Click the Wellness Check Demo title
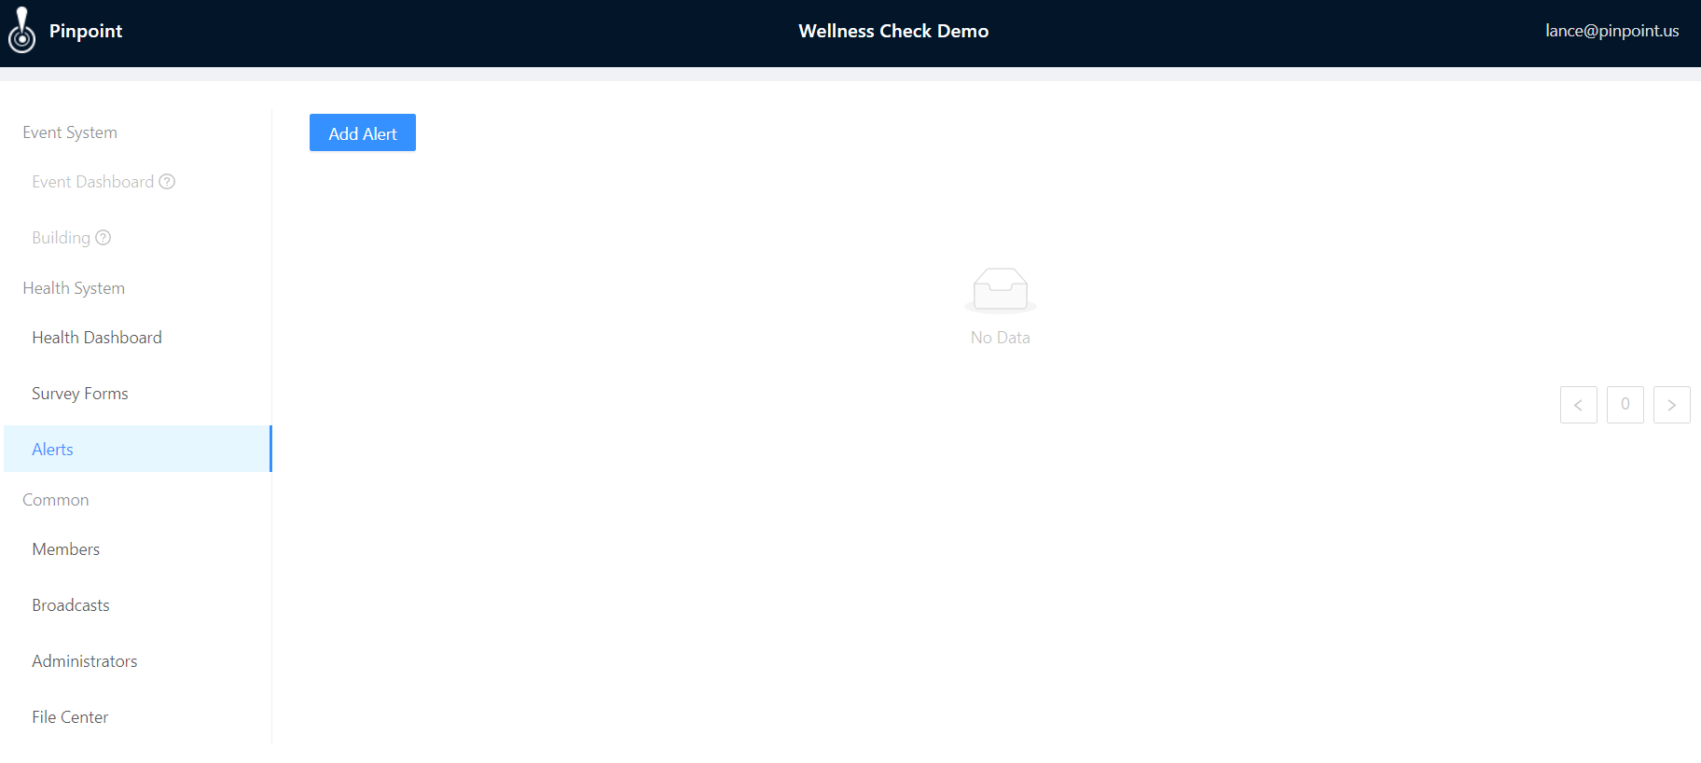 pyautogui.click(x=893, y=31)
